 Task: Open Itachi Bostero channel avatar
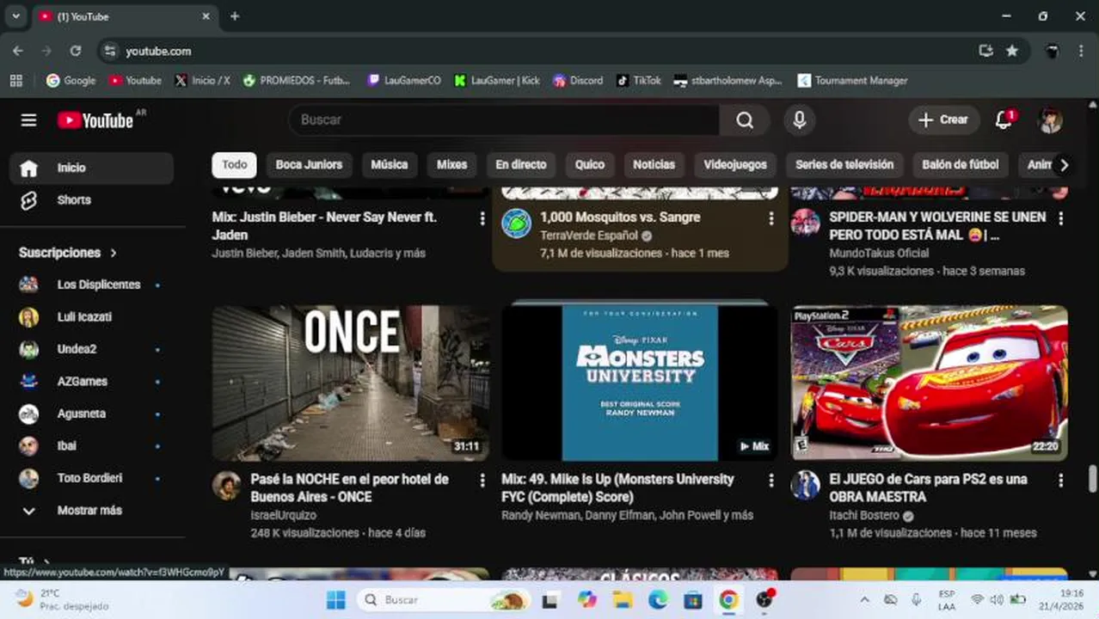coord(806,485)
